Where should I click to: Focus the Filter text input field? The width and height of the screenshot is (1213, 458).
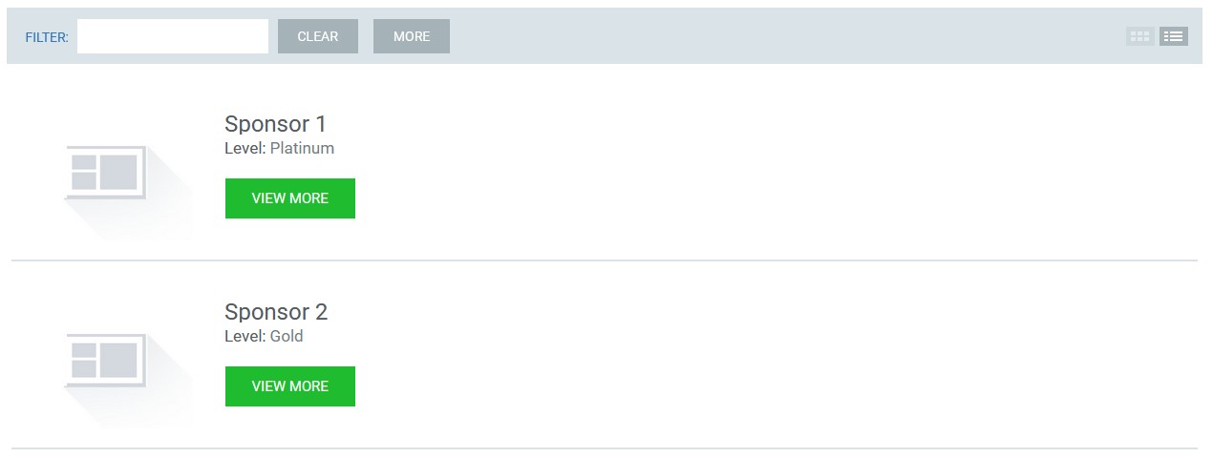(x=173, y=36)
